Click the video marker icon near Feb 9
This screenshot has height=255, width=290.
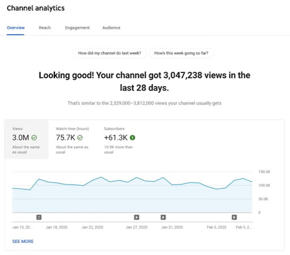(234, 217)
